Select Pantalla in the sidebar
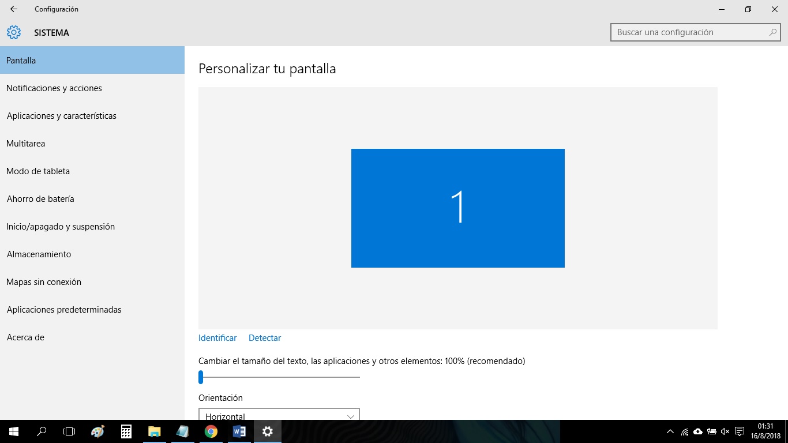The image size is (788, 443). (92, 60)
